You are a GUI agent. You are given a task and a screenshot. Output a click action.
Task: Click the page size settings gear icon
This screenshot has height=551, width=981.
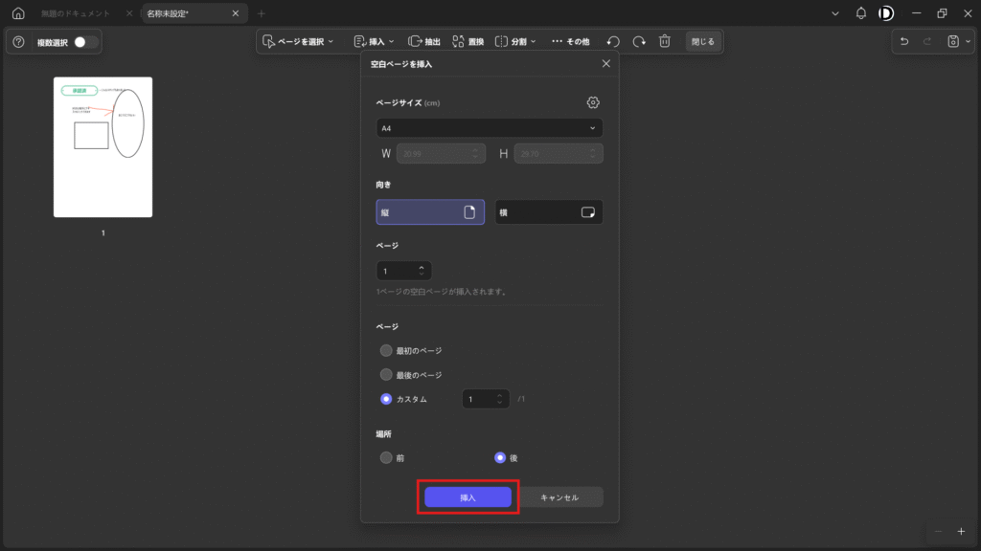(x=593, y=102)
